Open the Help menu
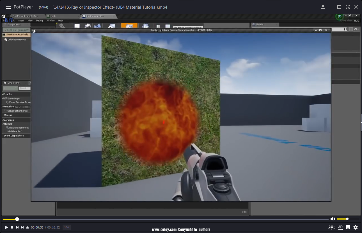 tap(60, 20)
